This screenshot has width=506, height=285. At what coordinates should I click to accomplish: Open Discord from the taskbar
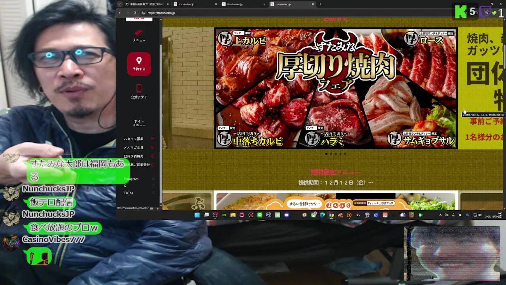[x=287, y=215]
